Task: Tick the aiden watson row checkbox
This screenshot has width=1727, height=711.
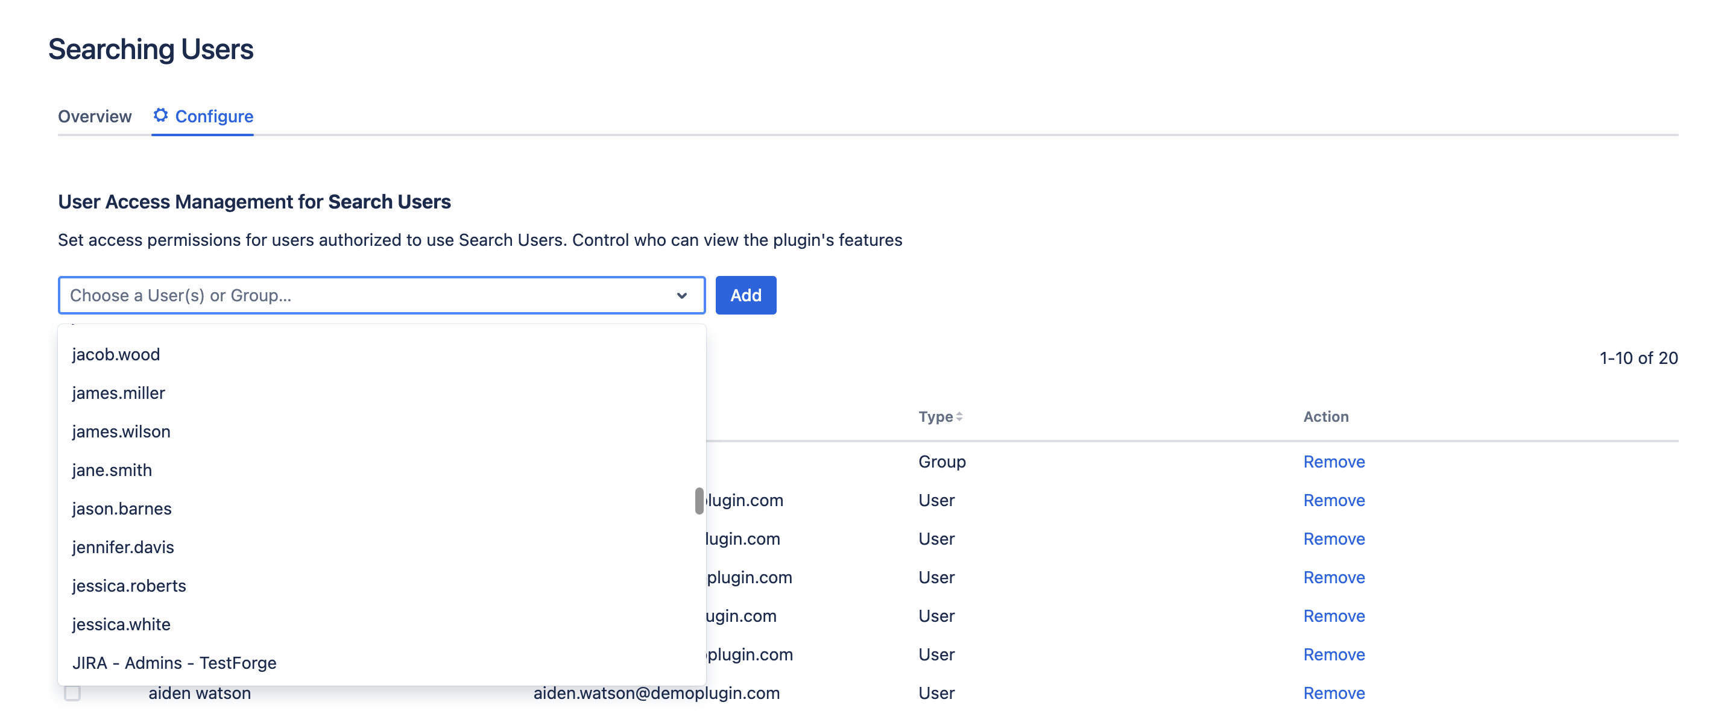Action: tap(72, 693)
